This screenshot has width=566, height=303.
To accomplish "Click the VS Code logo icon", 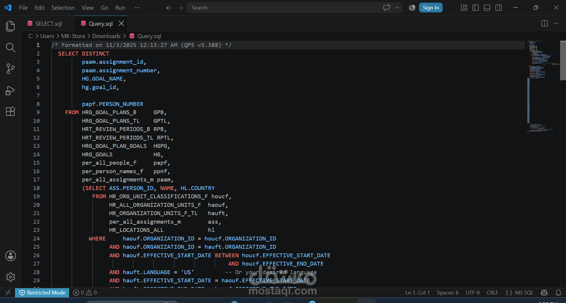I will coord(8,8).
